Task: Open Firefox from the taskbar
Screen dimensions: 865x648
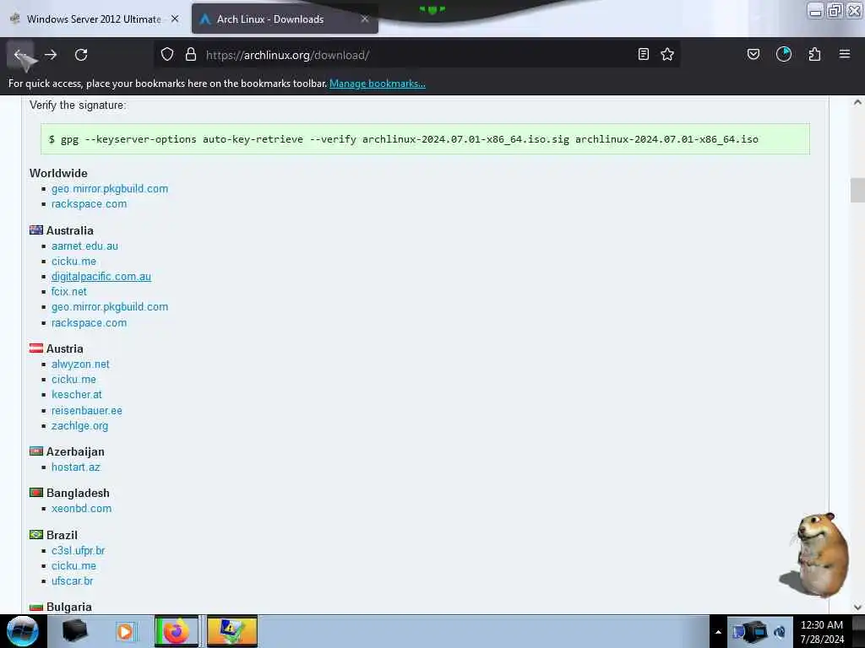Action: tap(177, 631)
